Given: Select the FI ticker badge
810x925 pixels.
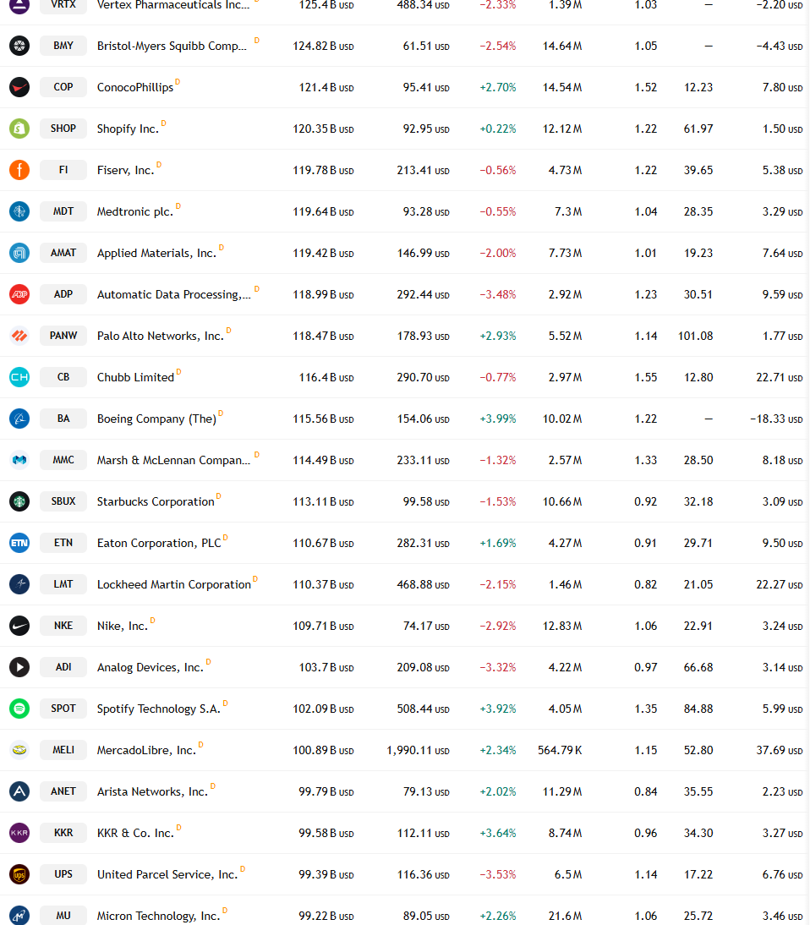Looking at the screenshot, I should [x=63, y=170].
